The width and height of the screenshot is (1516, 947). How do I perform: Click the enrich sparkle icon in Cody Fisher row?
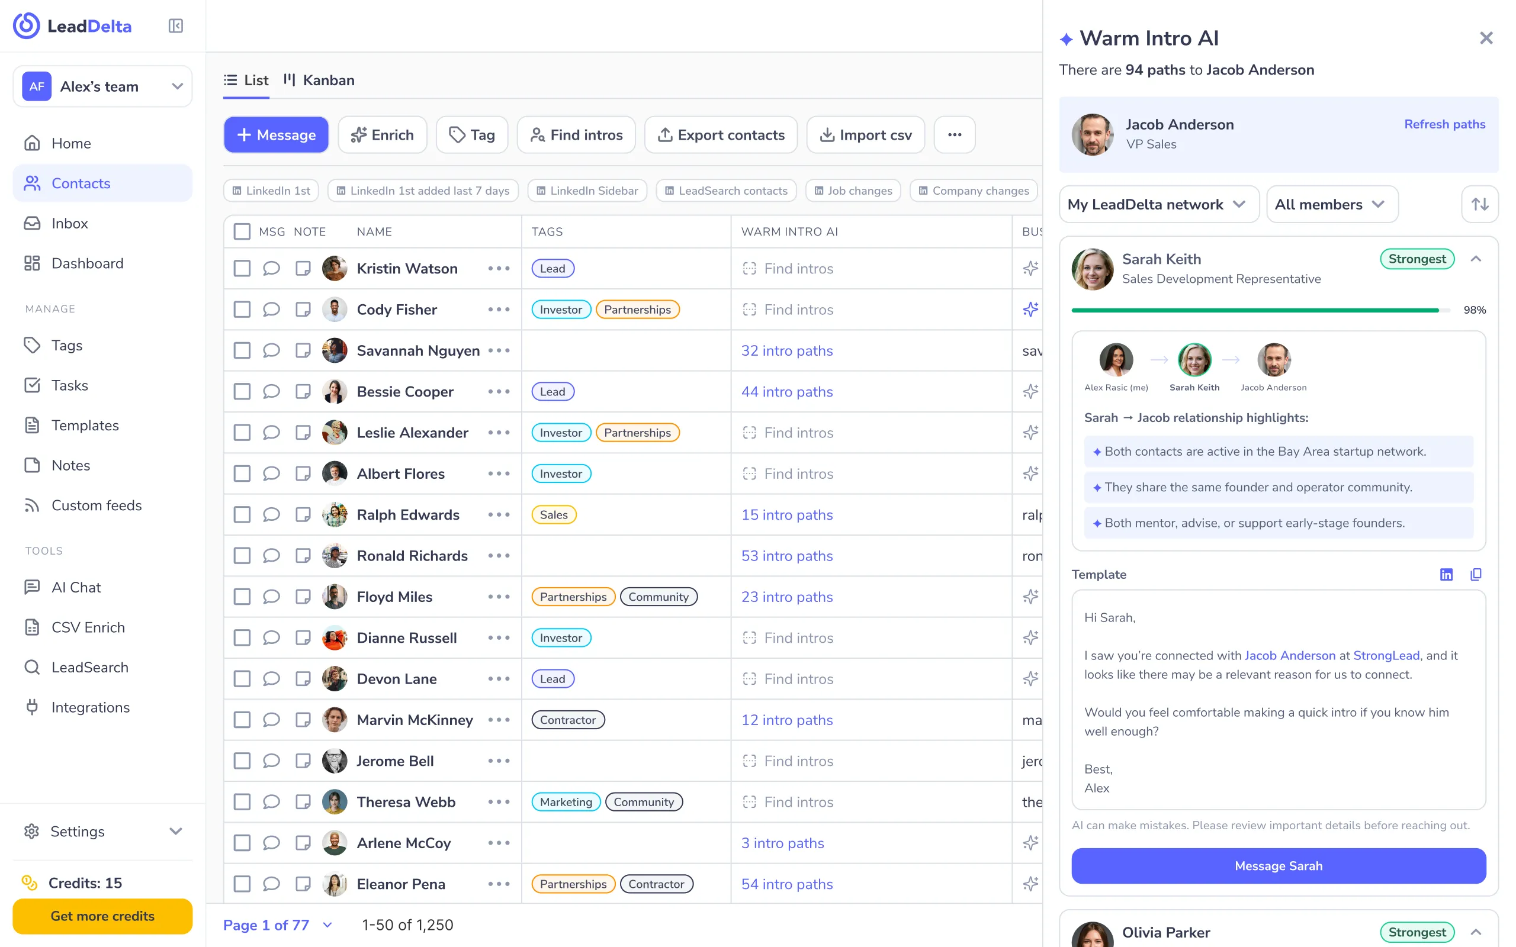point(1030,310)
